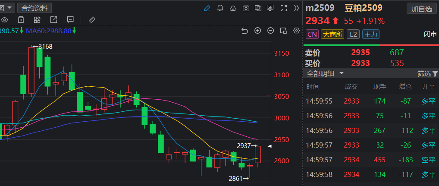Click the current price triangle marker on axis

270,146
